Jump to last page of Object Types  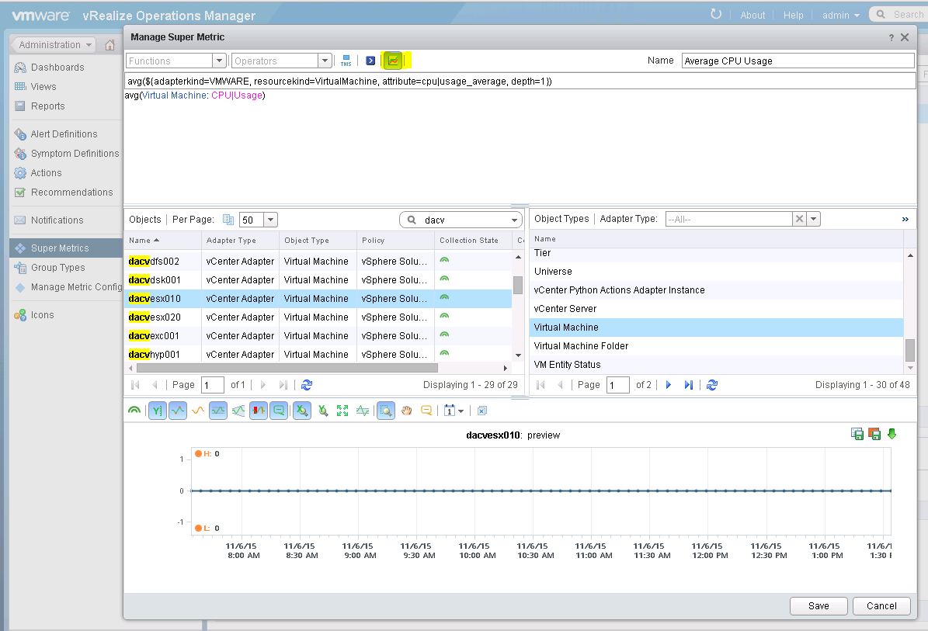(688, 385)
